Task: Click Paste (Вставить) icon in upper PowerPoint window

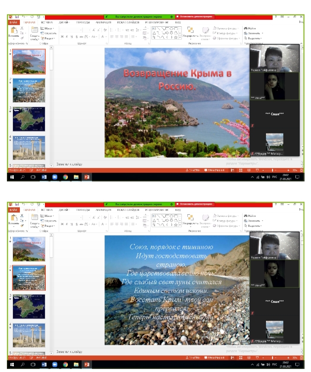Action: [13, 32]
